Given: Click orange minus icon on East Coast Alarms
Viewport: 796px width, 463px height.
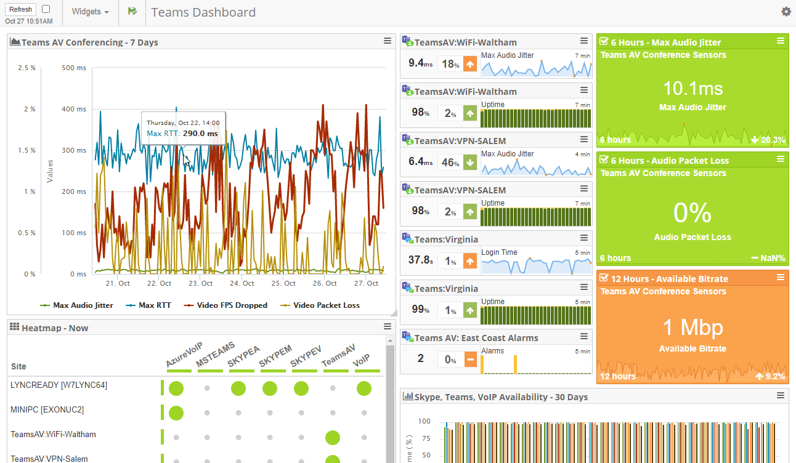Looking at the screenshot, I should point(471,359).
